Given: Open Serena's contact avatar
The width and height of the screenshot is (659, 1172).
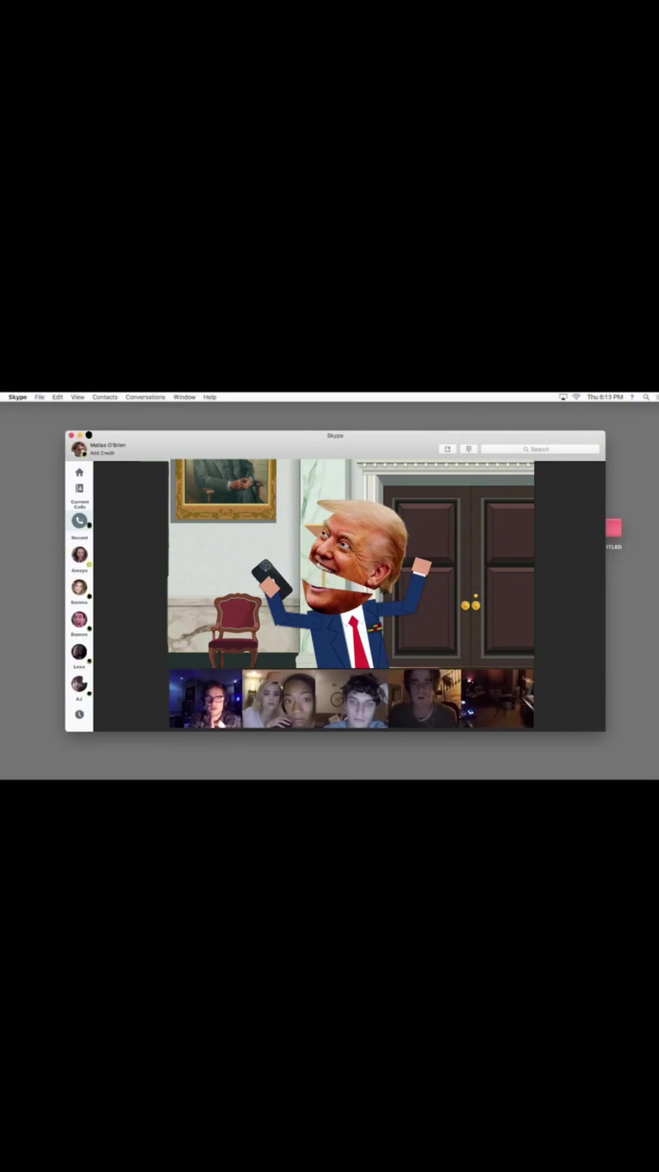Looking at the screenshot, I should tap(79, 587).
